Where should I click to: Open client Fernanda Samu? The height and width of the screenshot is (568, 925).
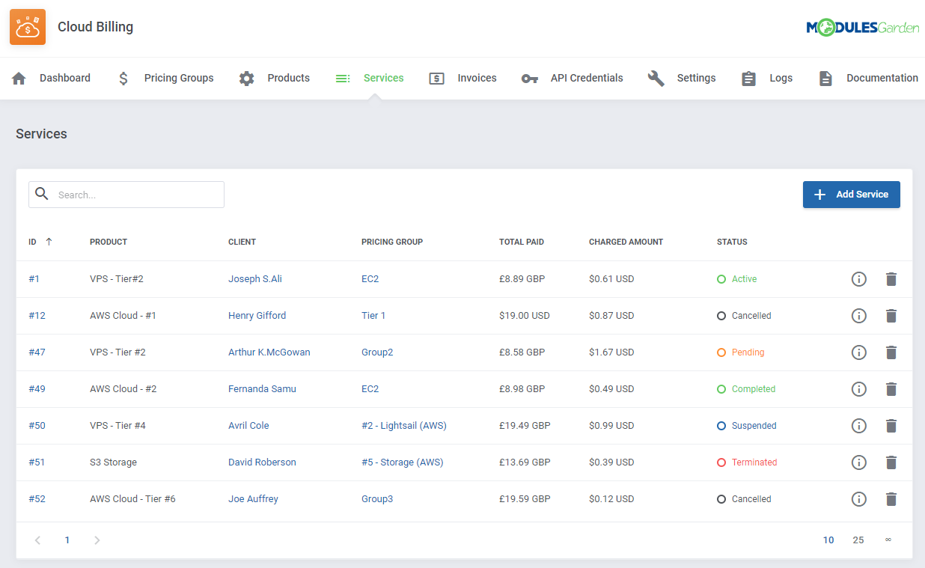click(262, 389)
